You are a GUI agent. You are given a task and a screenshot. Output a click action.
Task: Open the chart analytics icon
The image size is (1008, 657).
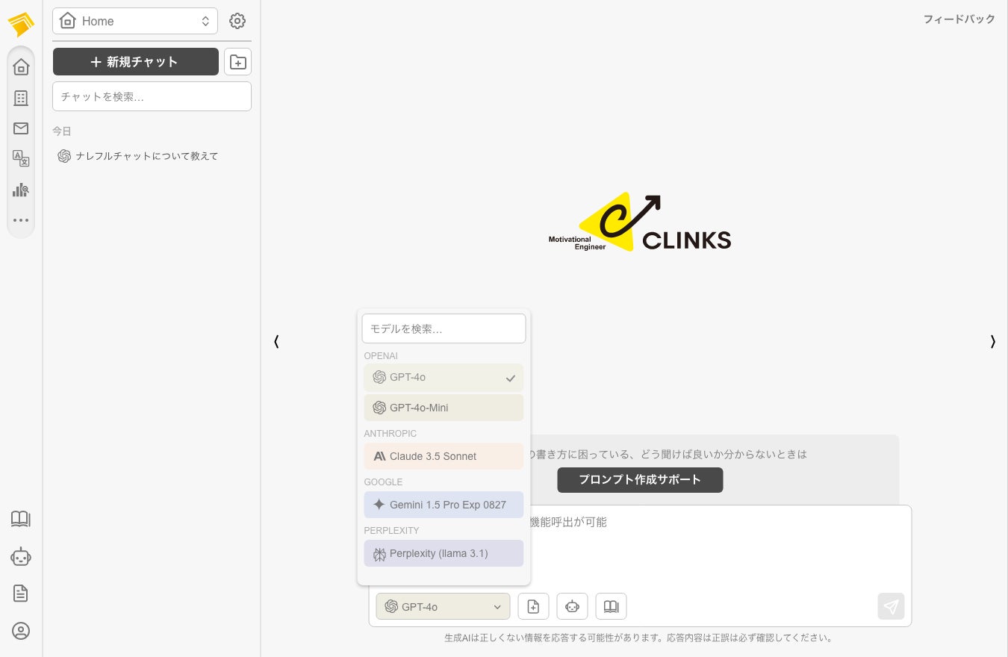point(21,190)
